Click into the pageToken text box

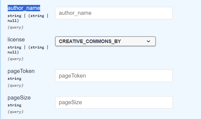pos(114,76)
